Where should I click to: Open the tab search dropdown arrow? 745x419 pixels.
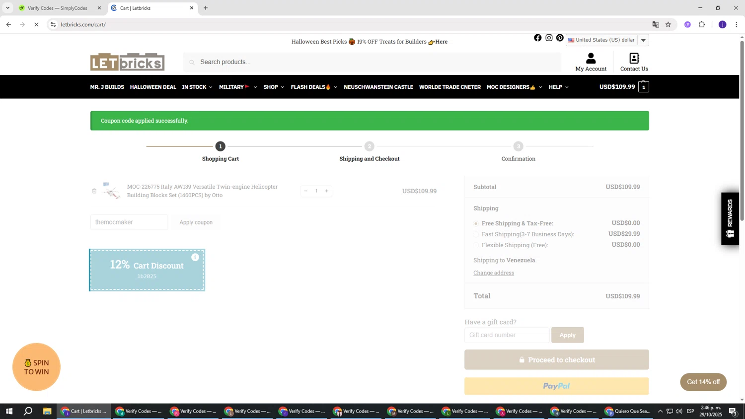click(x=7, y=8)
